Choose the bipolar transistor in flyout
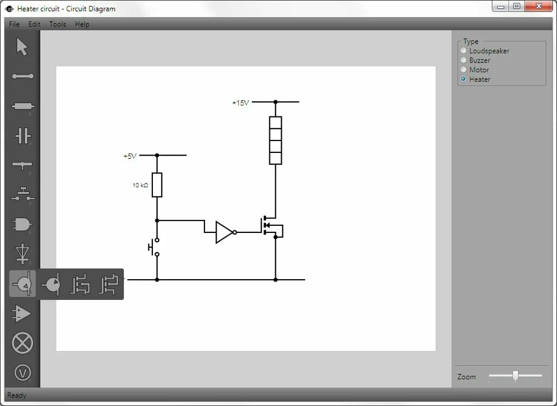This screenshot has height=406, width=557. point(51,284)
